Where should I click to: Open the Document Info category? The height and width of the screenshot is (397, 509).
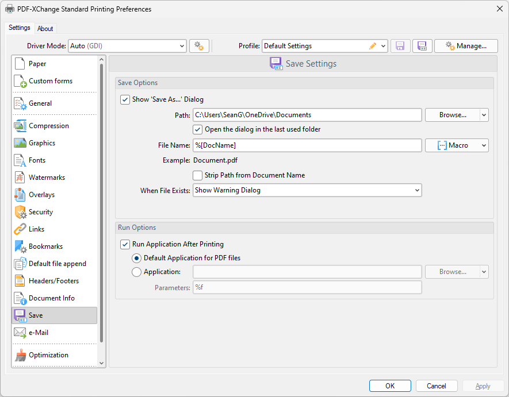[52, 298]
